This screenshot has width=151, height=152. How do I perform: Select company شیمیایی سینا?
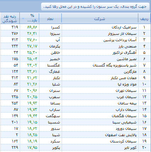(125, 122)
